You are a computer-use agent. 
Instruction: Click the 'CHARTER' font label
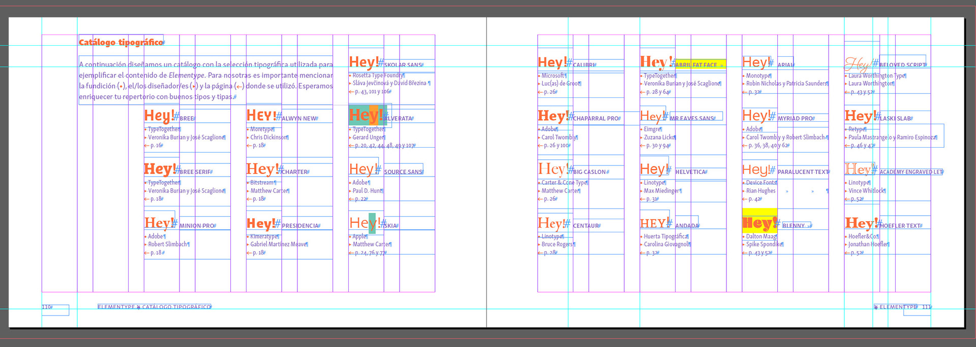tap(295, 172)
